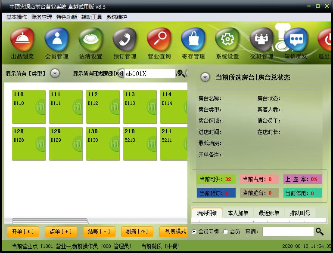Open the 出品划菜 dish serving icon
This screenshot has height=253, width=333.
tap(22, 40)
